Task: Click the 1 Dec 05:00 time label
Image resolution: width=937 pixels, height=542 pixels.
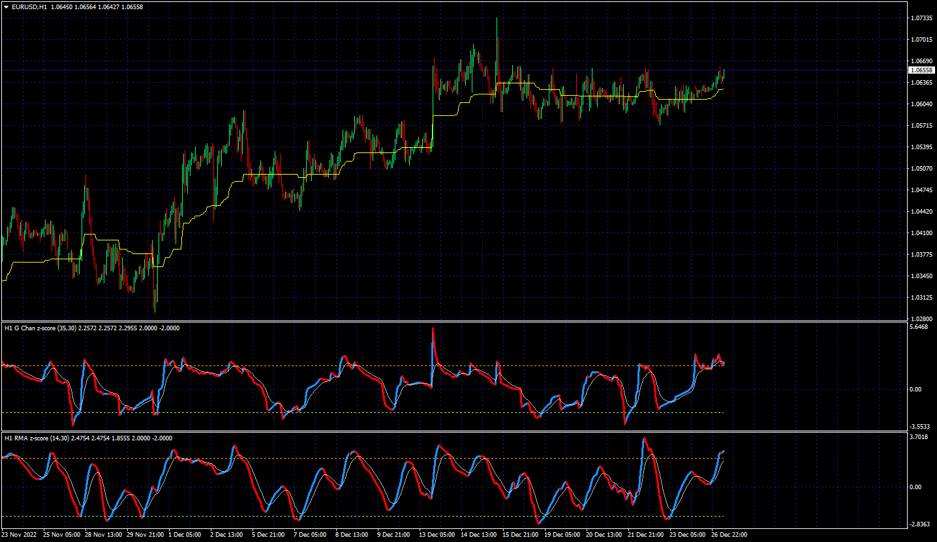Action: 185,535
